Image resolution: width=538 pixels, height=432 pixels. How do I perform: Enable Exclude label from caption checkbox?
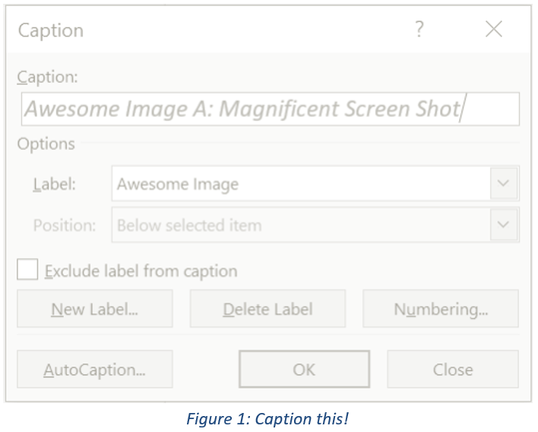(28, 270)
